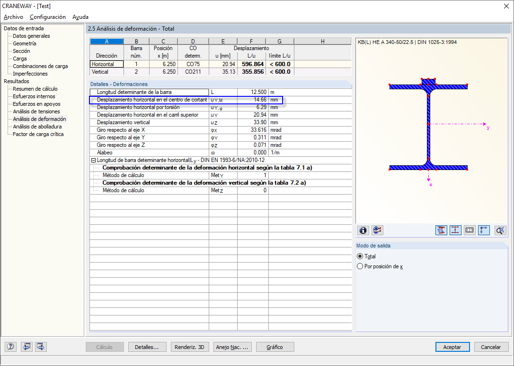The width and height of the screenshot is (514, 366).
Task: Select Datos generales in the tree
Action: [31, 36]
